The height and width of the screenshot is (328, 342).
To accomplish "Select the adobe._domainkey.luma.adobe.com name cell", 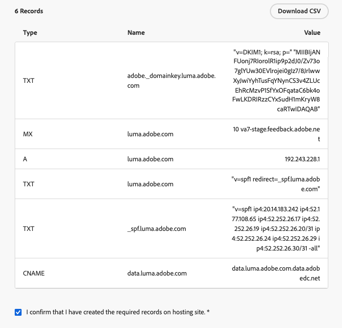I will (171, 81).
